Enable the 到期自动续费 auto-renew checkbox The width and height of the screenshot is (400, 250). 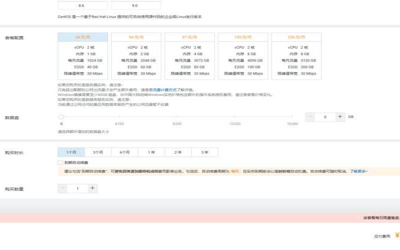point(60,162)
